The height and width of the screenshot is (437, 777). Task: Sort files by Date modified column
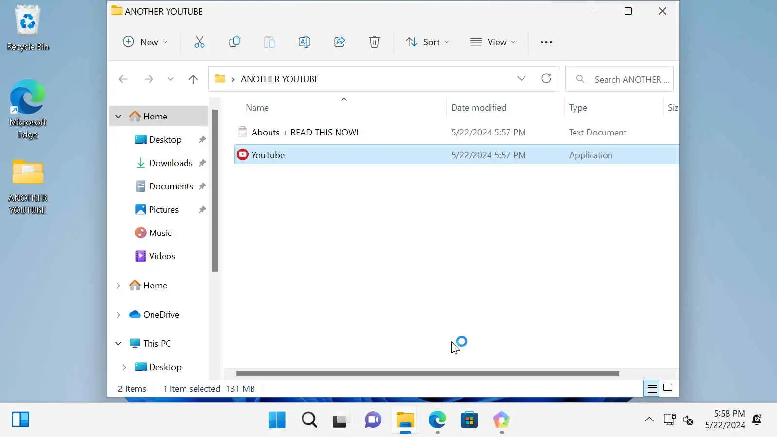478,108
